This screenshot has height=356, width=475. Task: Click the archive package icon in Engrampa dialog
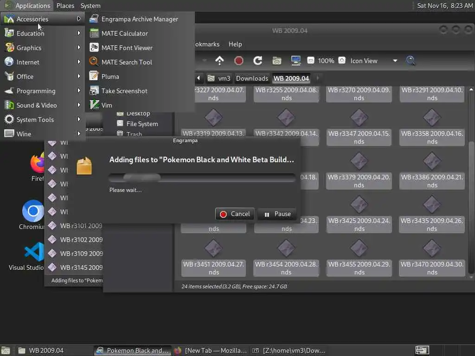click(84, 166)
